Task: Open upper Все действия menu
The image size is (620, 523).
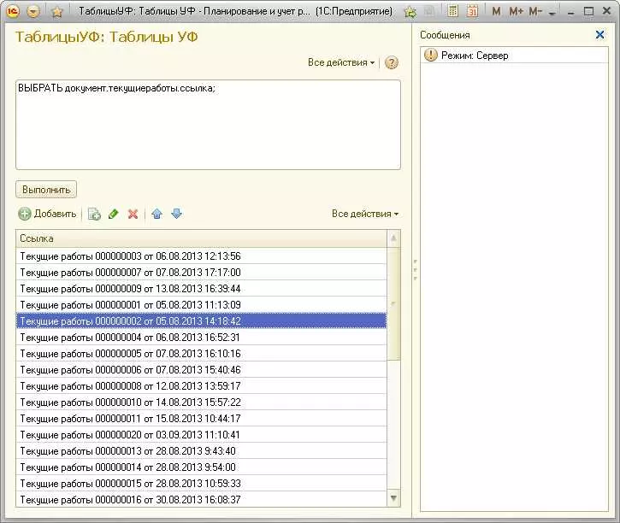Action: (x=341, y=62)
